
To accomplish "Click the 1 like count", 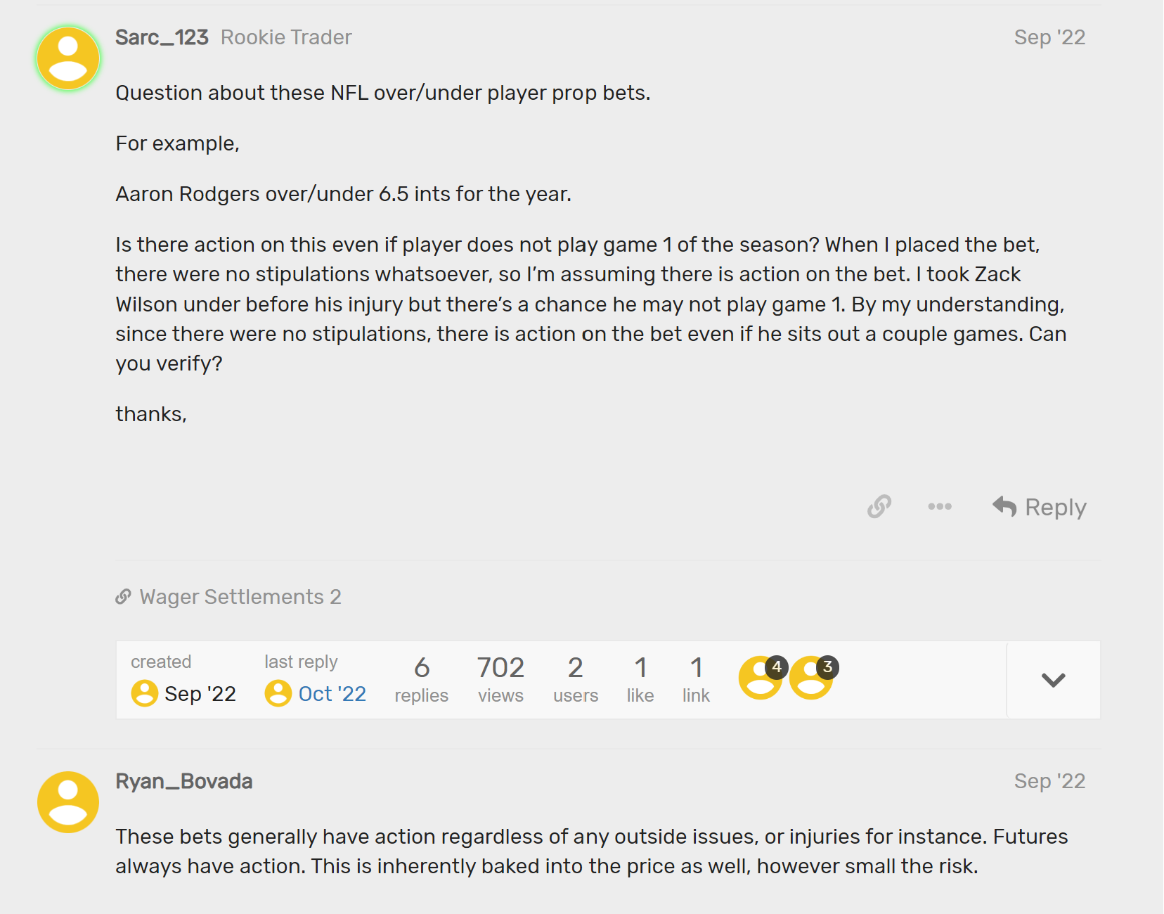I will [640, 679].
